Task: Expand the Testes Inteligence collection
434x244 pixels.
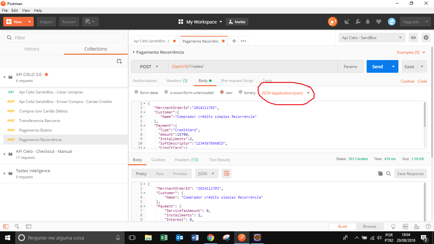Action: (x=4, y=173)
